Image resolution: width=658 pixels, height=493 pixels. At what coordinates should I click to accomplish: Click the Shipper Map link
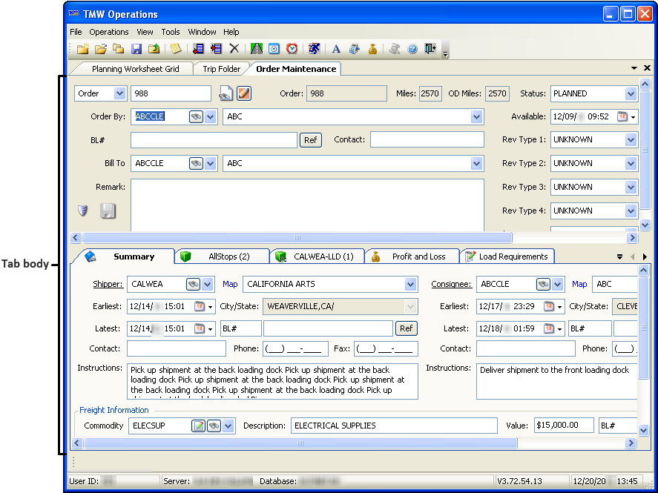click(230, 284)
